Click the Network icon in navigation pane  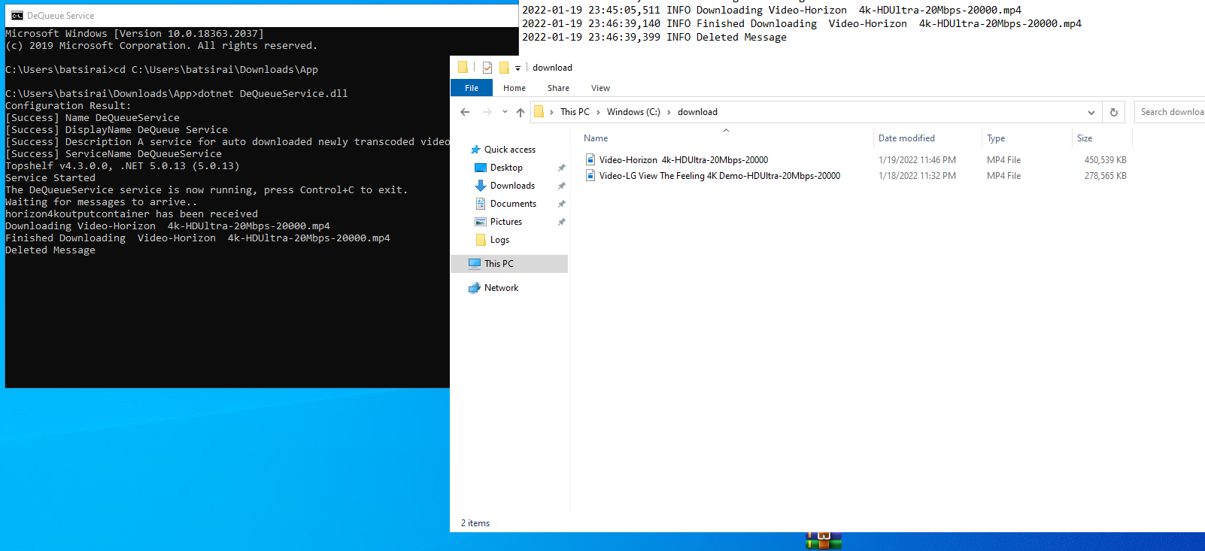pyautogui.click(x=475, y=288)
